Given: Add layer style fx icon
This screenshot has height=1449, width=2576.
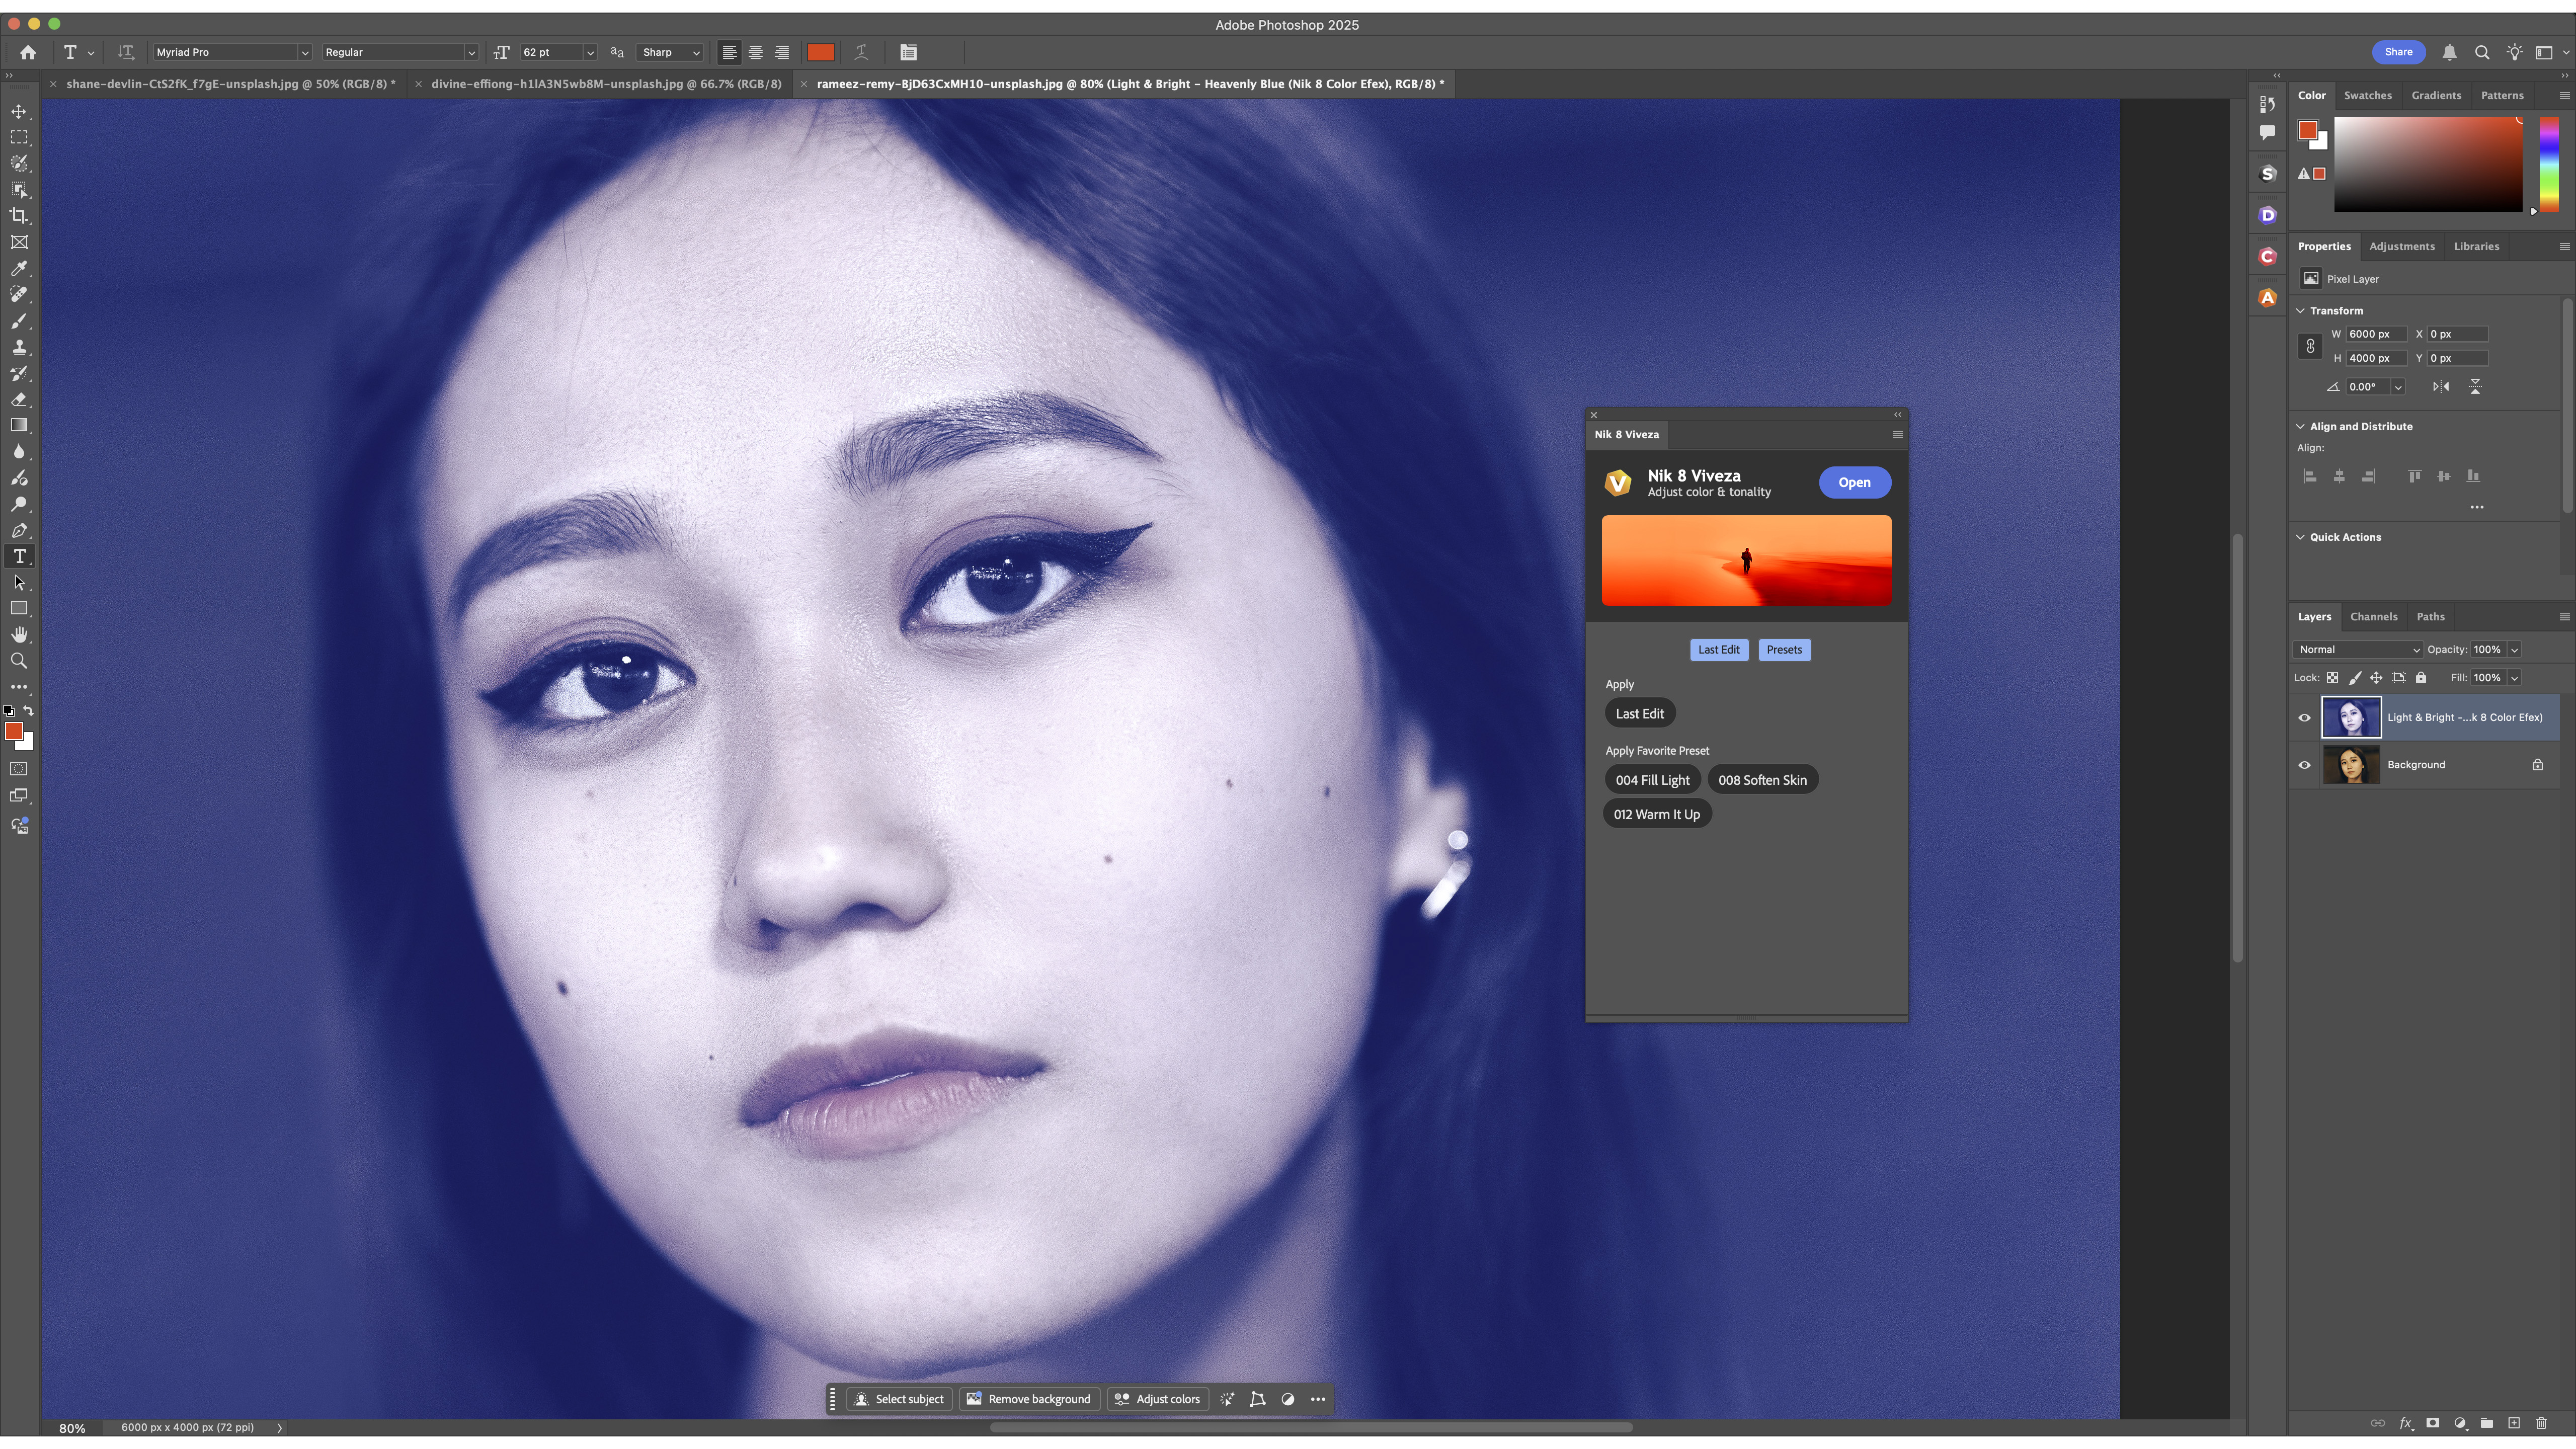Looking at the screenshot, I should [x=2406, y=1423].
